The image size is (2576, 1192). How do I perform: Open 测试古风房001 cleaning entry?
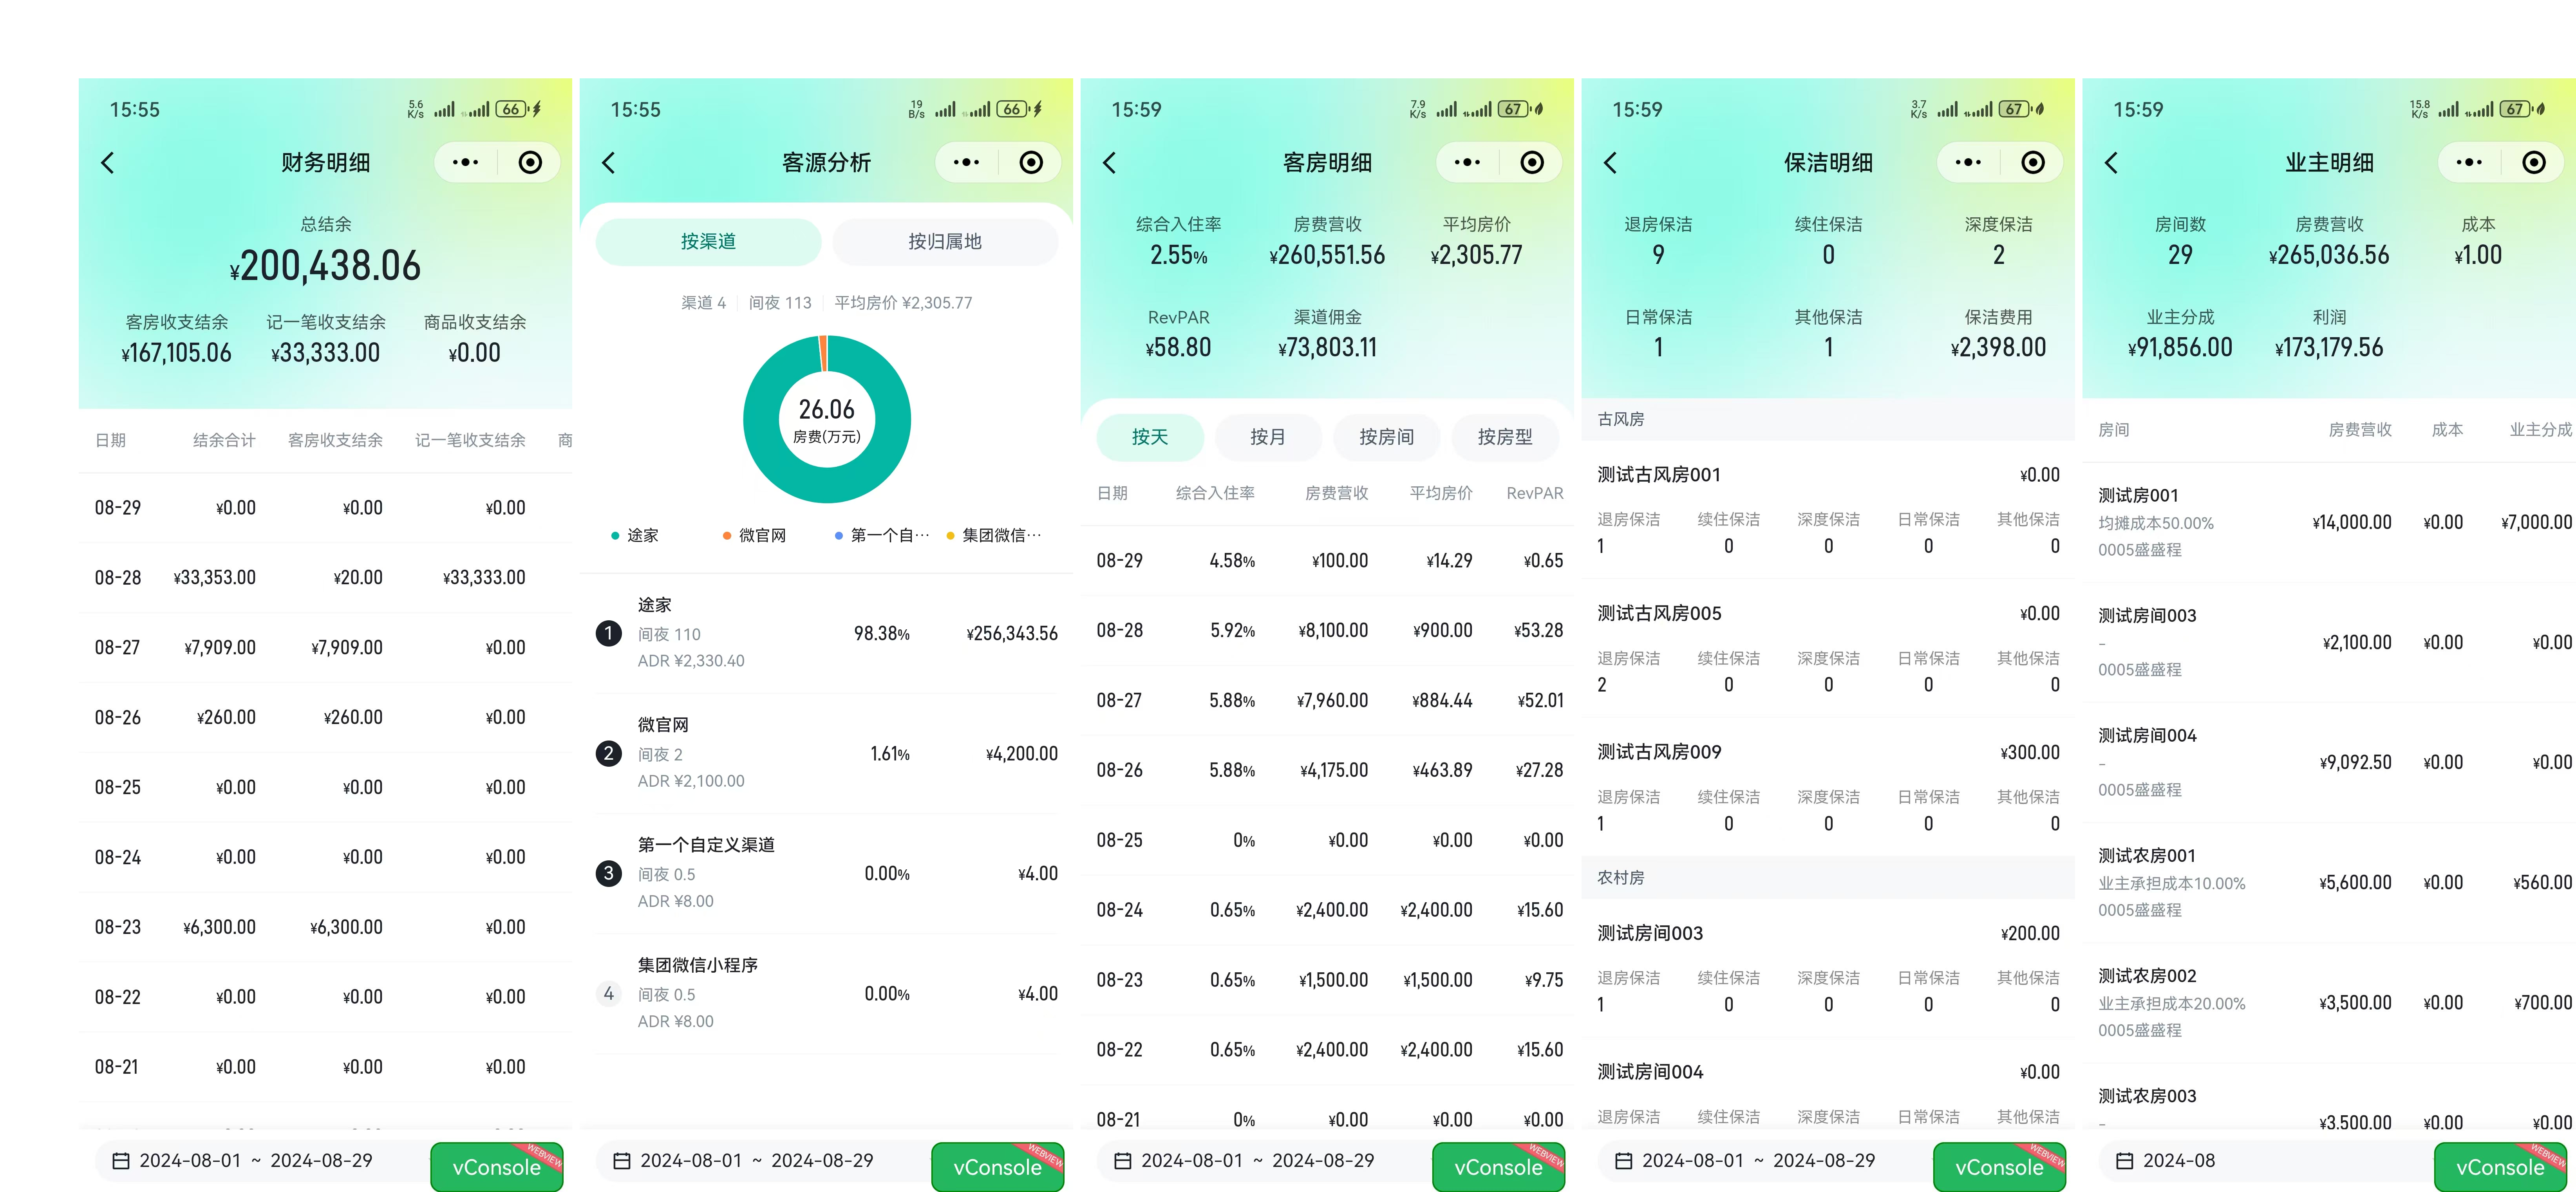point(1828,510)
